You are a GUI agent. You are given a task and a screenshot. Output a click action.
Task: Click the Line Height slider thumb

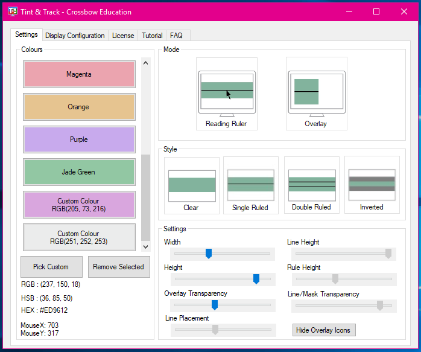(388, 254)
